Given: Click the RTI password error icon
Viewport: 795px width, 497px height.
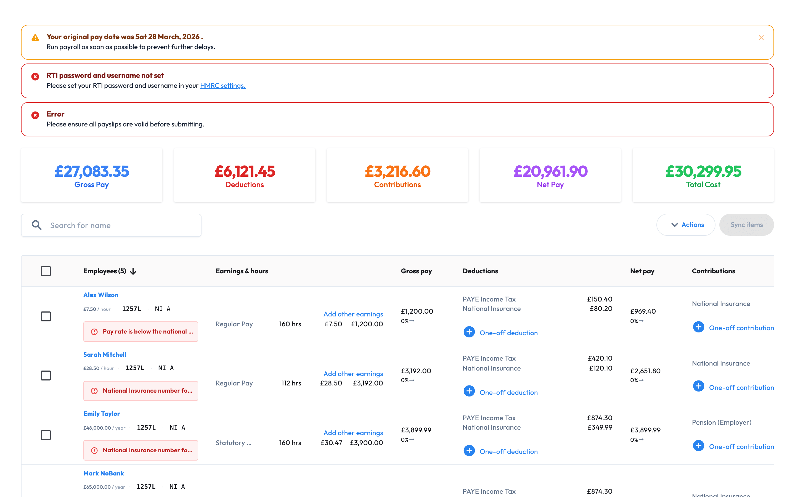Looking at the screenshot, I should point(35,76).
